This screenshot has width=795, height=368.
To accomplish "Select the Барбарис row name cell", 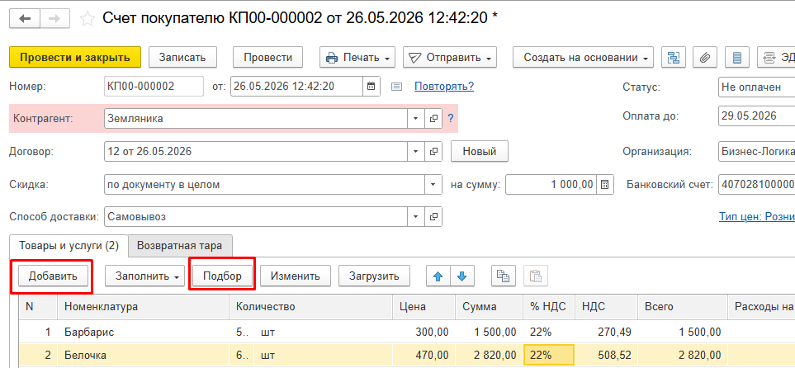I will click(144, 333).
